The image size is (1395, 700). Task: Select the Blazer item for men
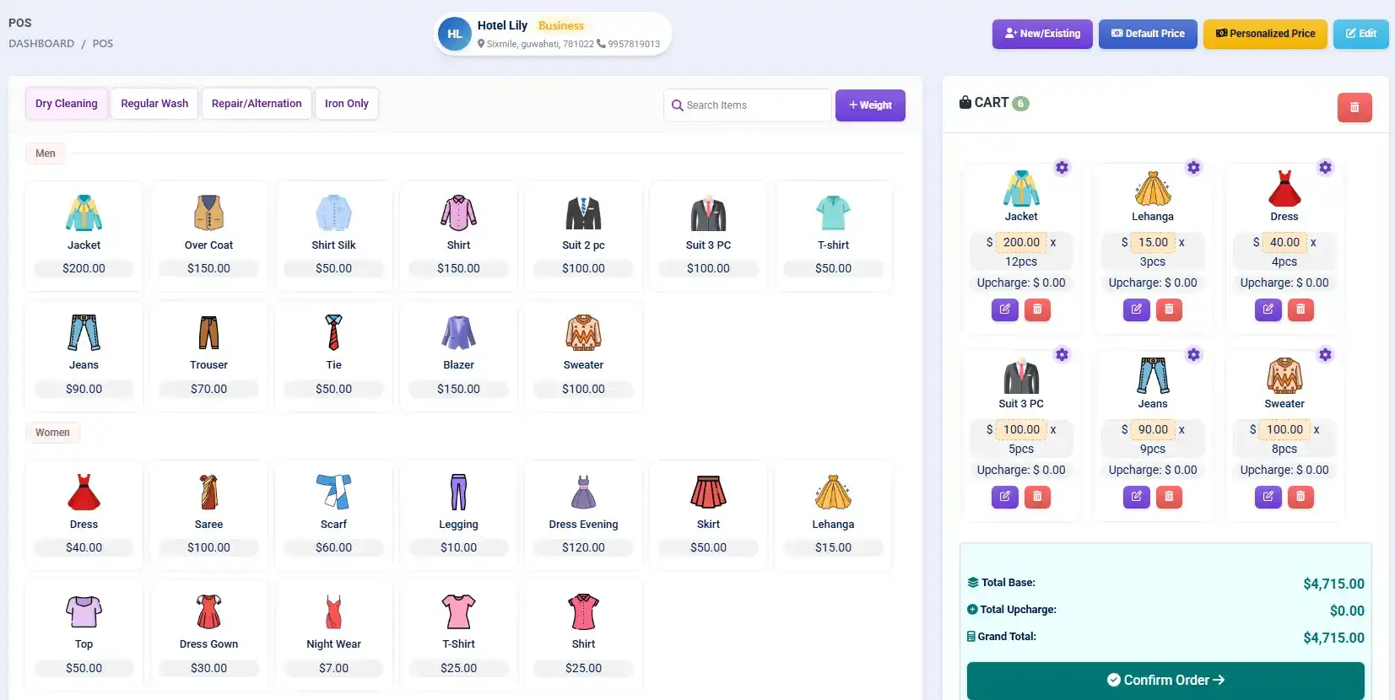pyautogui.click(x=458, y=353)
